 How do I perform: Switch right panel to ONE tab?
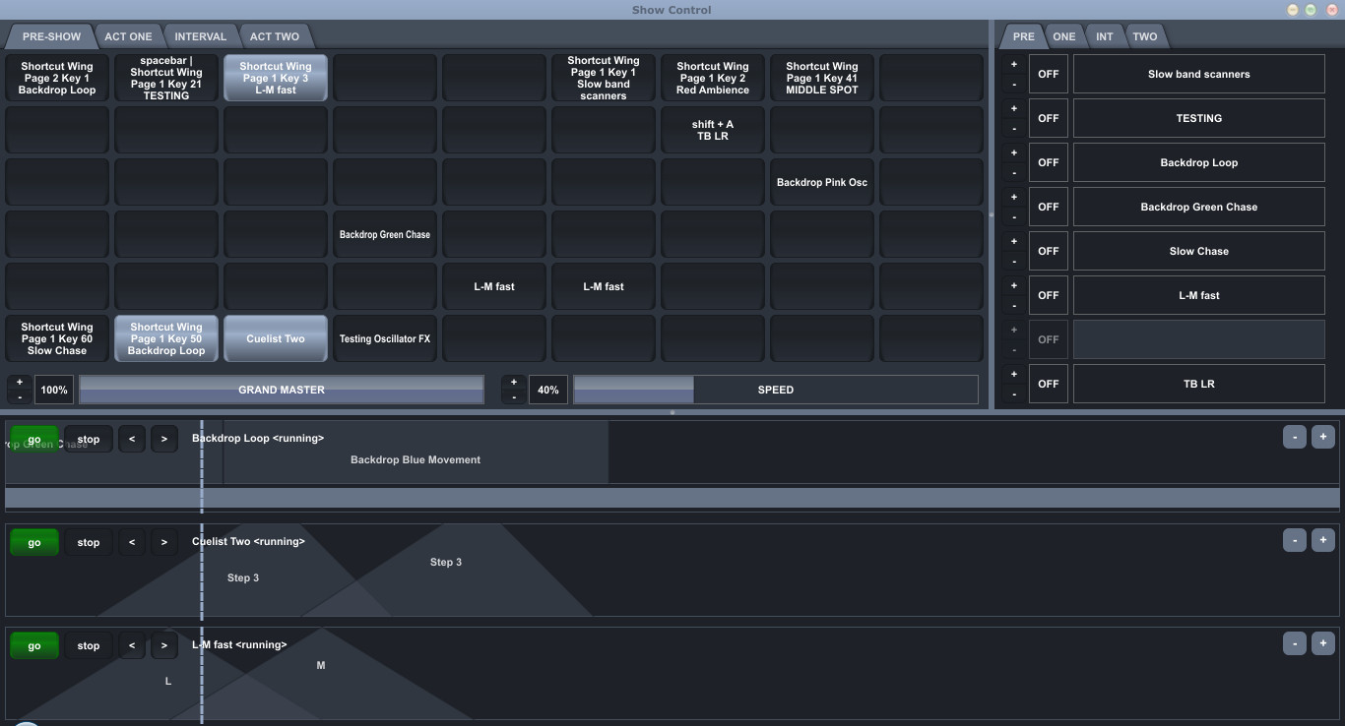(x=1064, y=36)
